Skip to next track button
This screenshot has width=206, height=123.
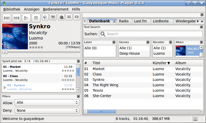click(x=16, y=18)
